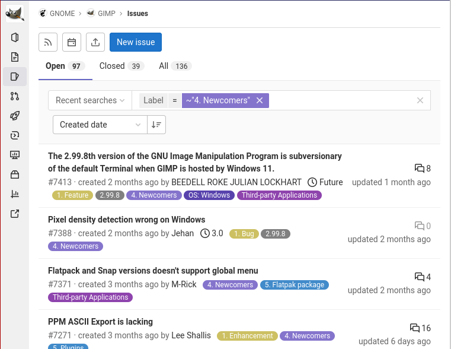451x349 pixels.
Task: Click 4. Newcomers label on issue #7371
Action: (230, 285)
